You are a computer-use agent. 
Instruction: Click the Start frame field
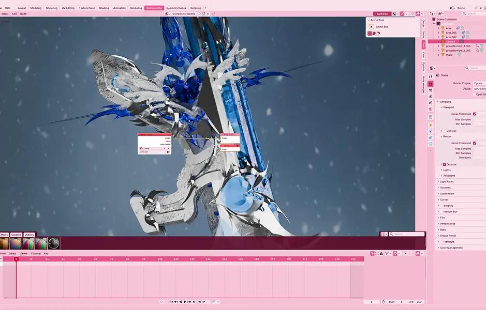pyautogui.click(x=396, y=302)
